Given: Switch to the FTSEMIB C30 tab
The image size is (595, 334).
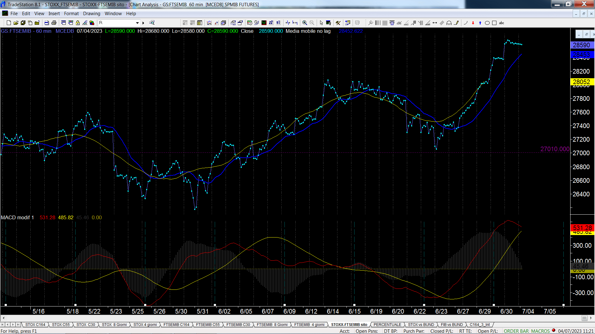Looking at the screenshot, I should (238, 325).
